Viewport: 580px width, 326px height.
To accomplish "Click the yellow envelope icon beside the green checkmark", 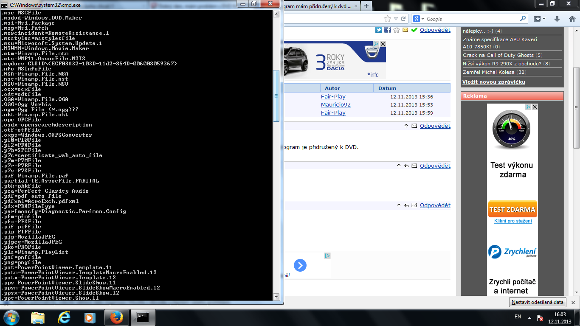I will coord(405,30).
